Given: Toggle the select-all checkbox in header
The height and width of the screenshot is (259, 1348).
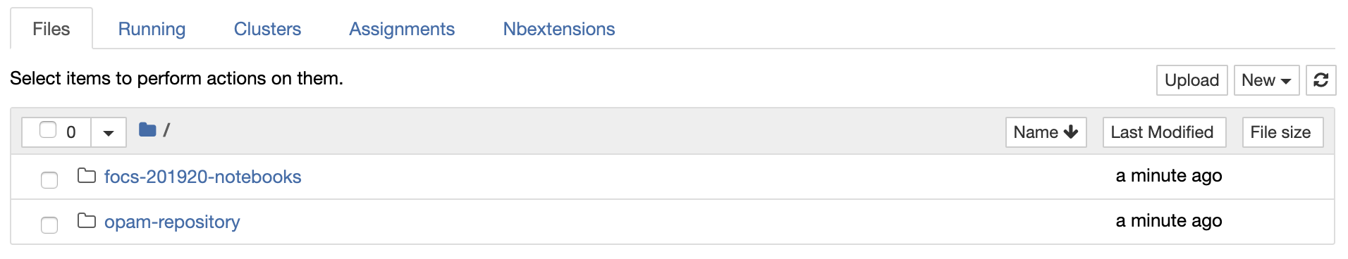Looking at the screenshot, I should click(48, 129).
